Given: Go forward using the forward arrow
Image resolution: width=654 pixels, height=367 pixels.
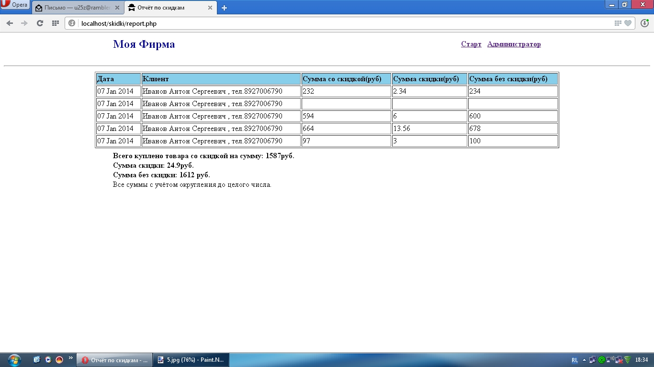Looking at the screenshot, I should 24,23.
